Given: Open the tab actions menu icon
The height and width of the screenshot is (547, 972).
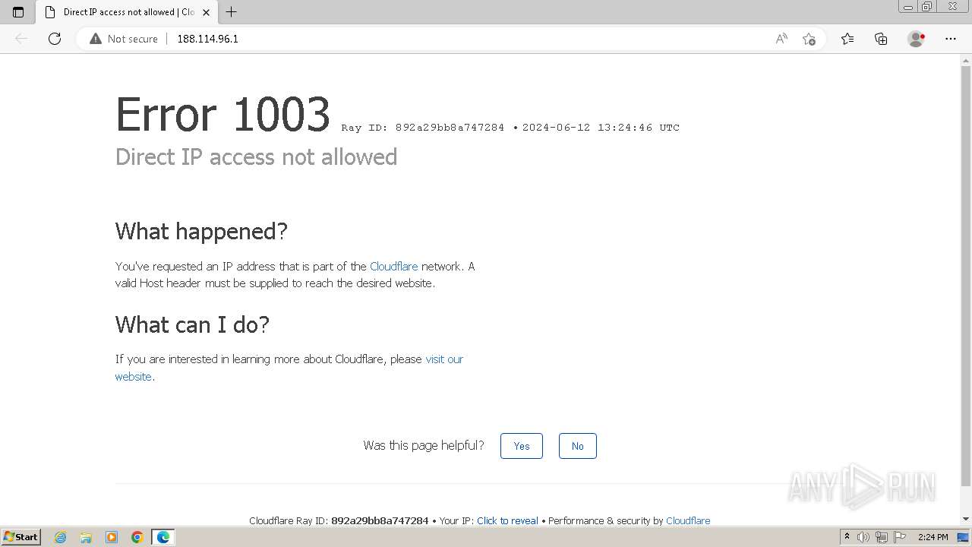Looking at the screenshot, I should (18, 12).
